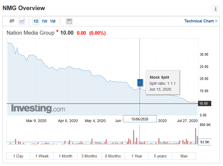
Task: Click the 10.00 current price tag
Action: click(205, 103)
